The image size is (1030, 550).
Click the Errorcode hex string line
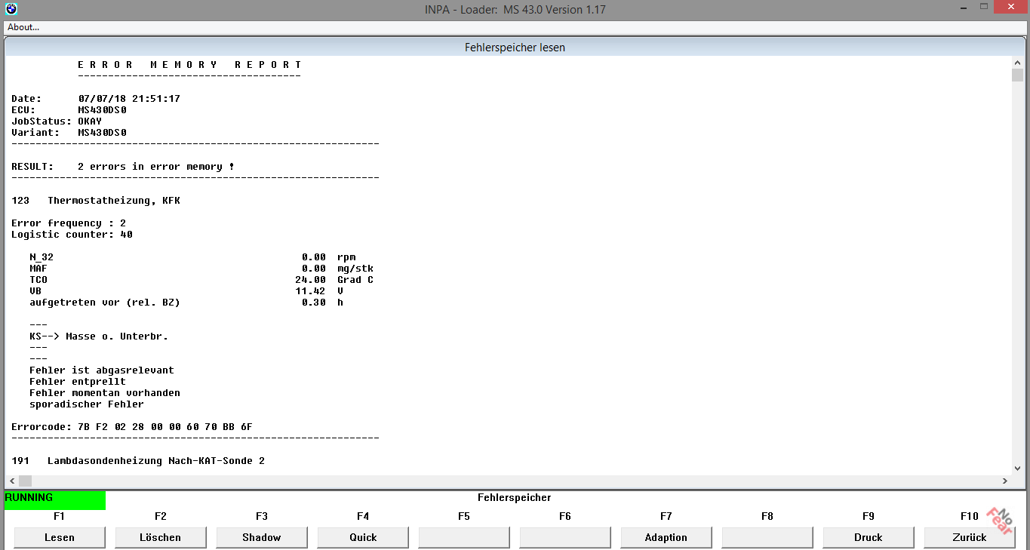click(x=132, y=427)
